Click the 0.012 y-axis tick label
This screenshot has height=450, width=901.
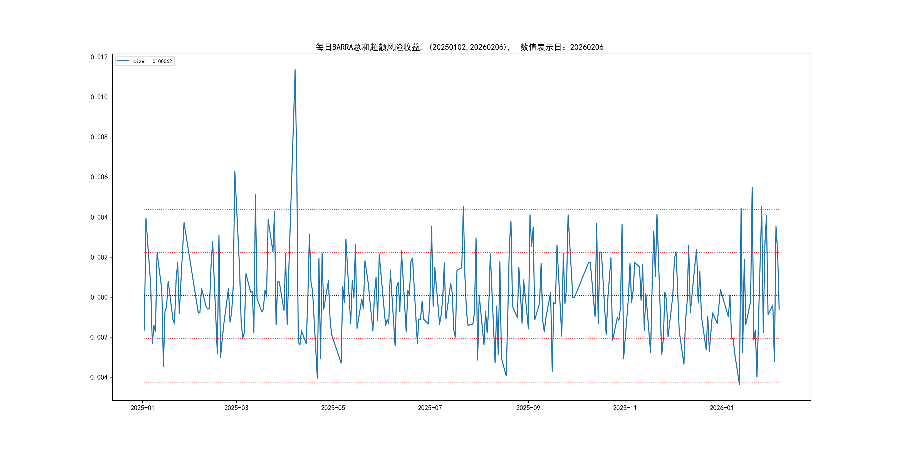pos(99,57)
